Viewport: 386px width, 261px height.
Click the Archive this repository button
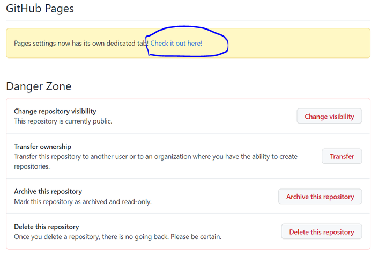point(320,197)
